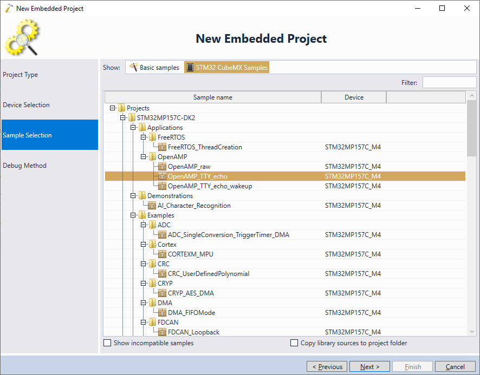The height and width of the screenshot is (375, 480).
Task: Click the CRC_UserDefinedPolynomial package icon
Action: click(162, 274)
